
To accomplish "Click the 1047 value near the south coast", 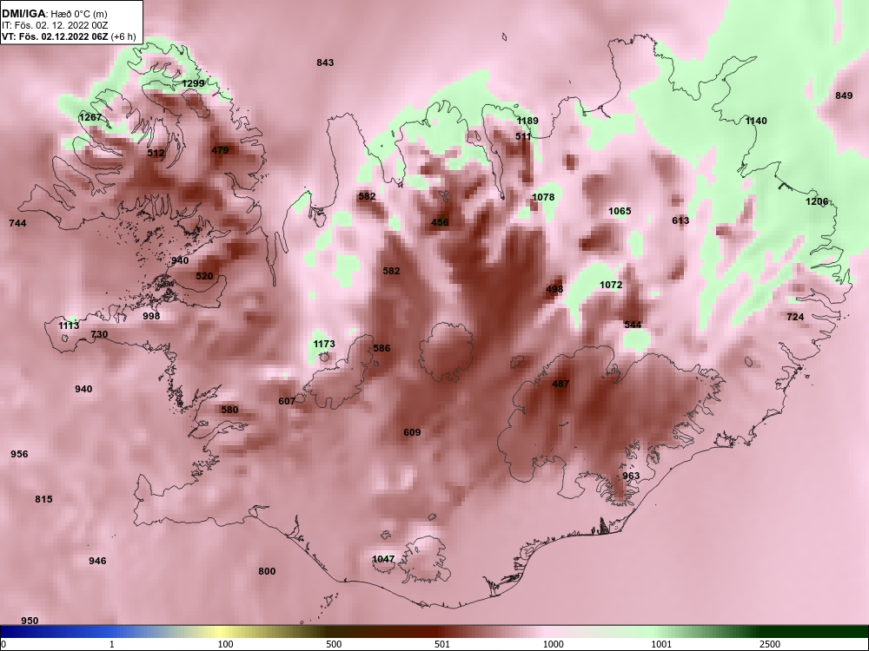I will pos(383,559).
